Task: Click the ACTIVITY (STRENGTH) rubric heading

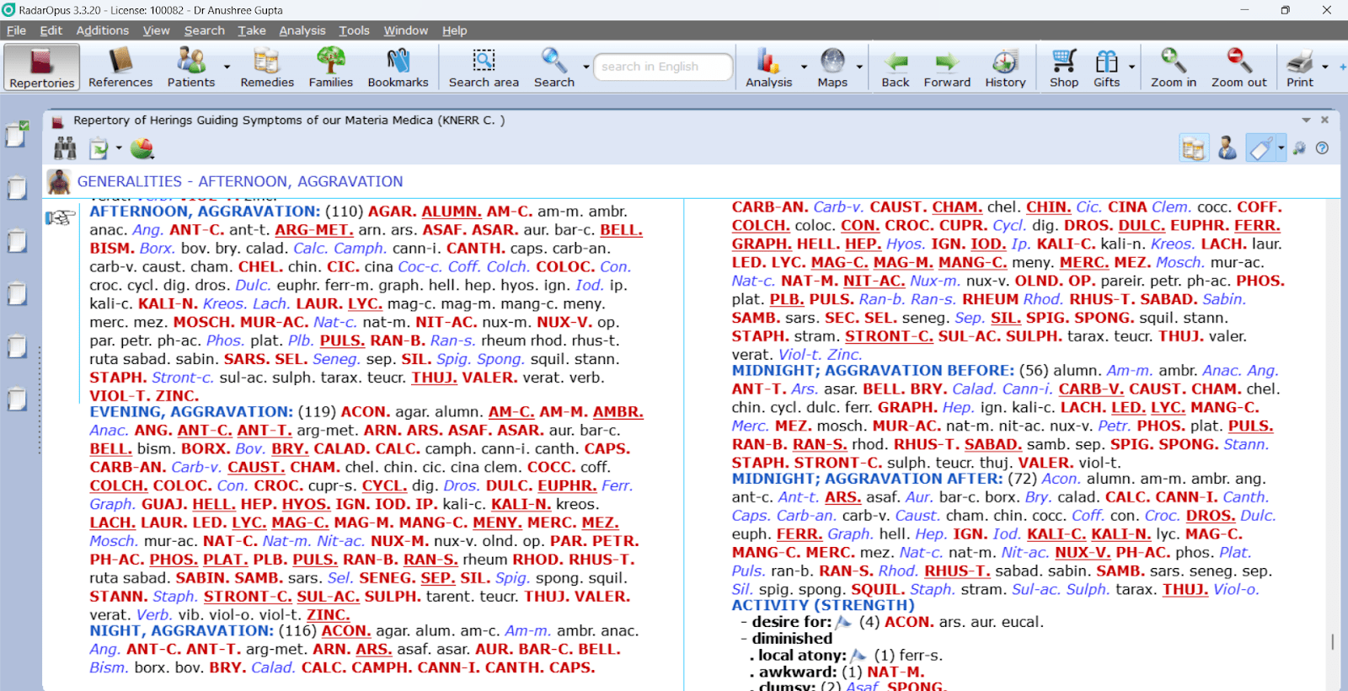Action: tap(822, 605)
